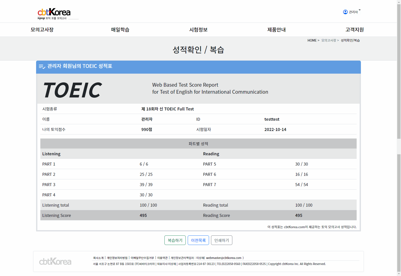Click the Listening column heading
Viewport: 401px width, 276px height.
(51, 154)
